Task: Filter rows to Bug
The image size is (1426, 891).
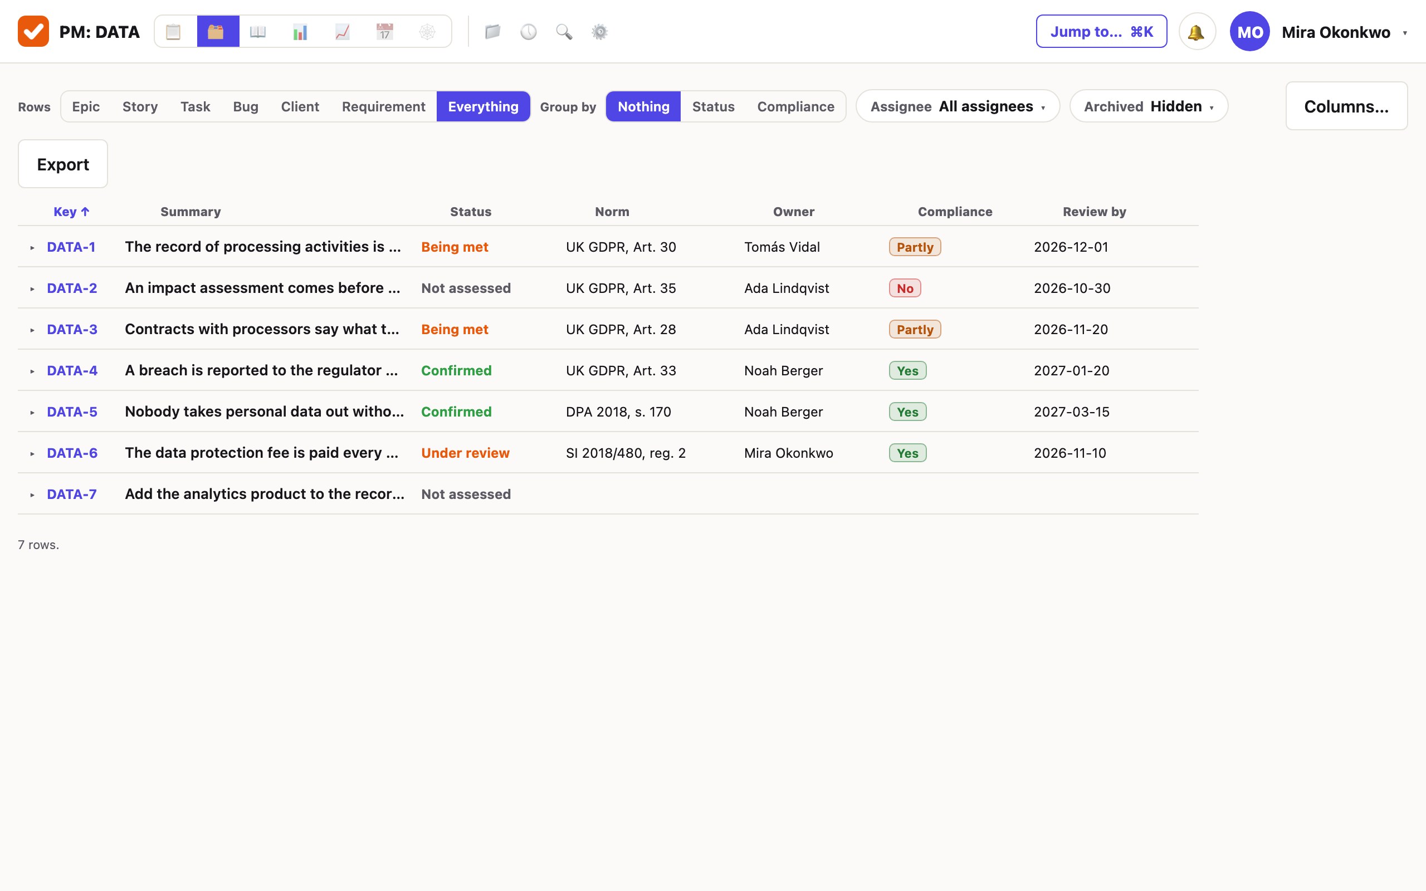Action: click(246, 107)
